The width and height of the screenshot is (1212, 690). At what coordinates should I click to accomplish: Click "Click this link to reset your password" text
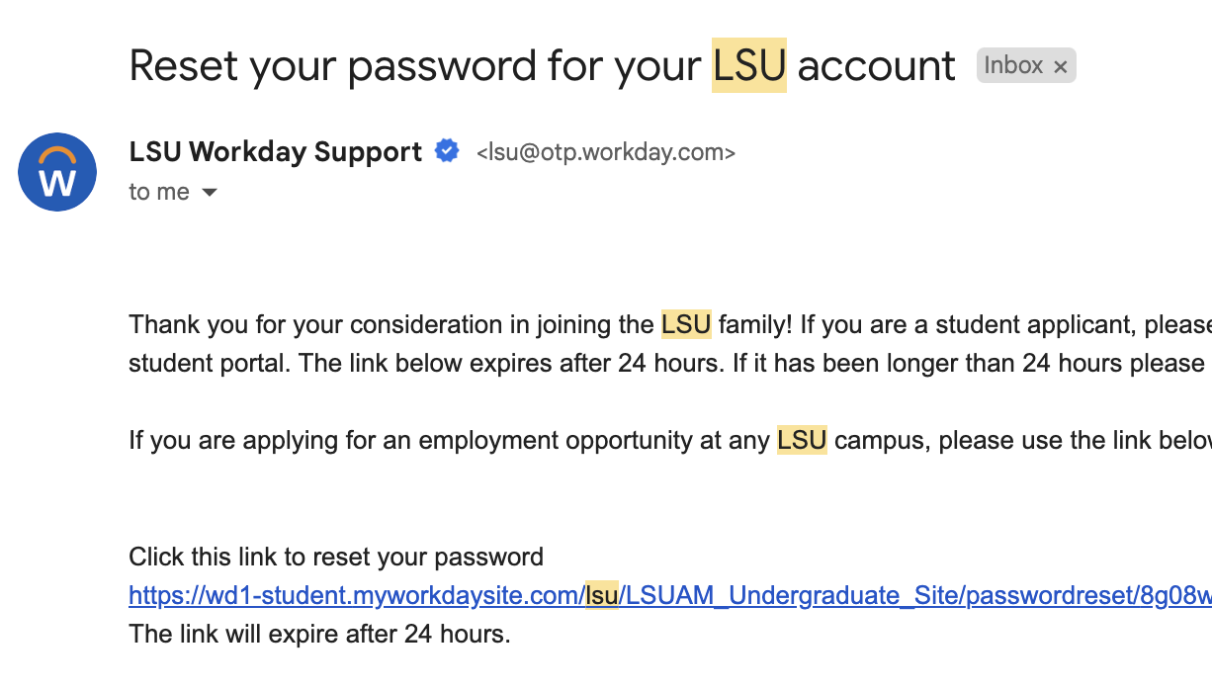336,558
